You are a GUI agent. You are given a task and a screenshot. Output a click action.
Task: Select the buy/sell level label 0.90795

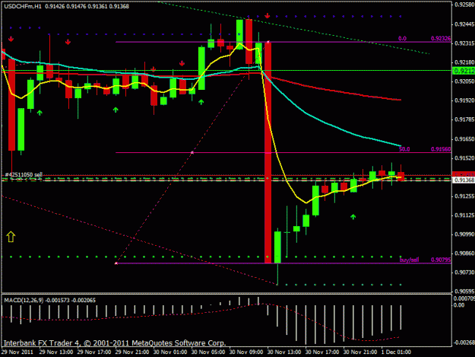[441, 260]
